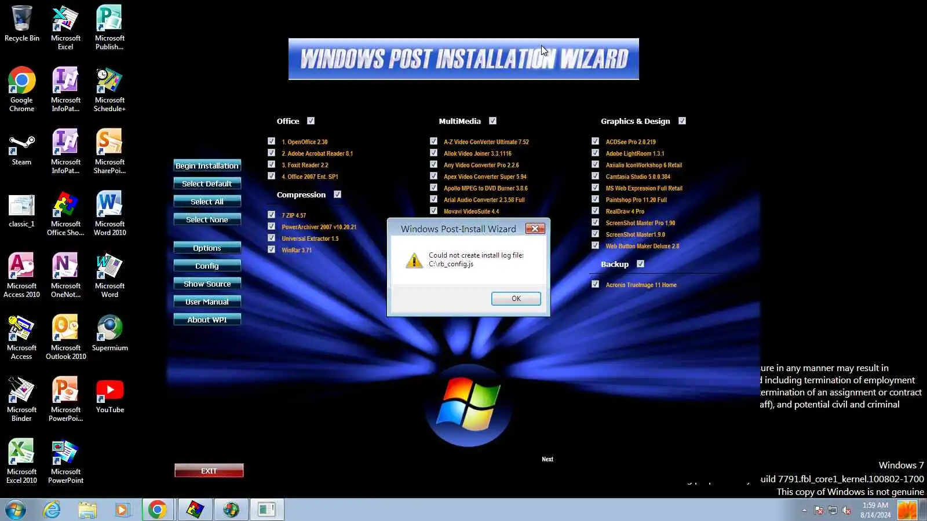Select the Google Chrome desktop shortcut
Screen dimensions: 927x521
(x=22, y=89)
